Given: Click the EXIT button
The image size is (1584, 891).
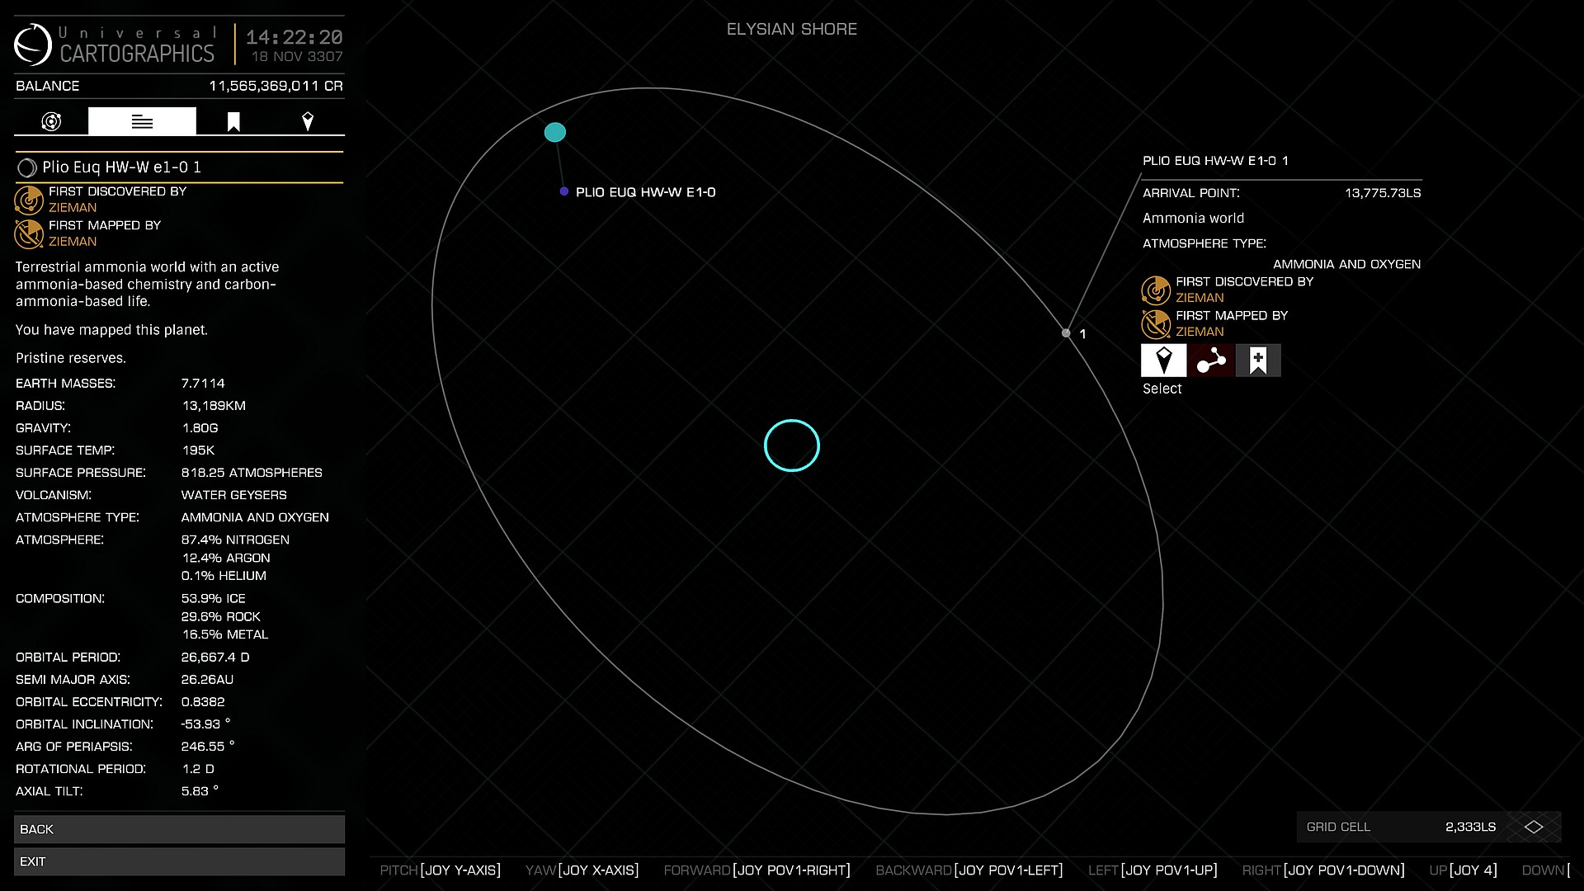Looking at the screenshot, I should pos(179,861).
